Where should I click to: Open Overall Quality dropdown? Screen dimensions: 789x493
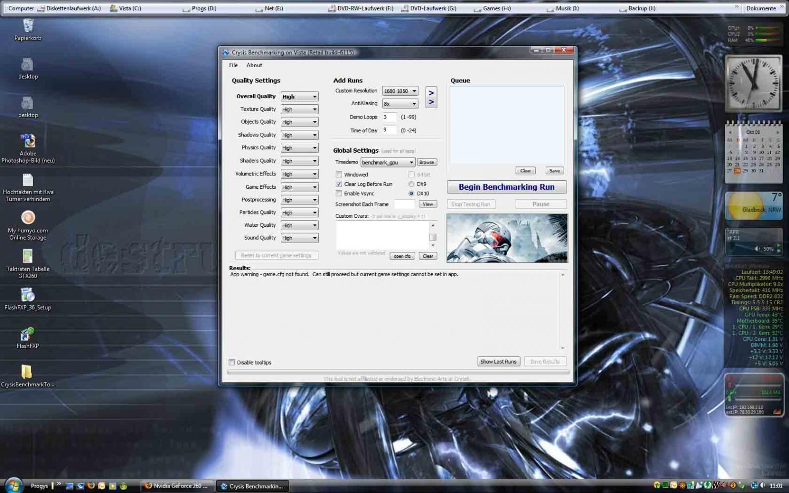pos(300,96)
